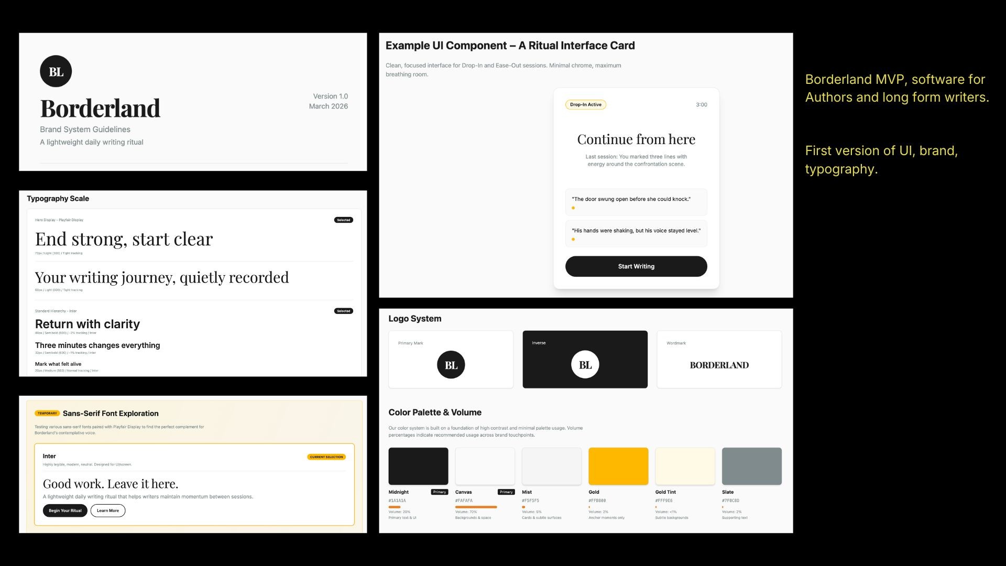Click the Learn More button

[x=107, y=510]
